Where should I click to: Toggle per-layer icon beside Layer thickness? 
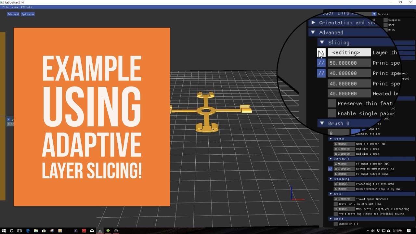pos(321,52)
